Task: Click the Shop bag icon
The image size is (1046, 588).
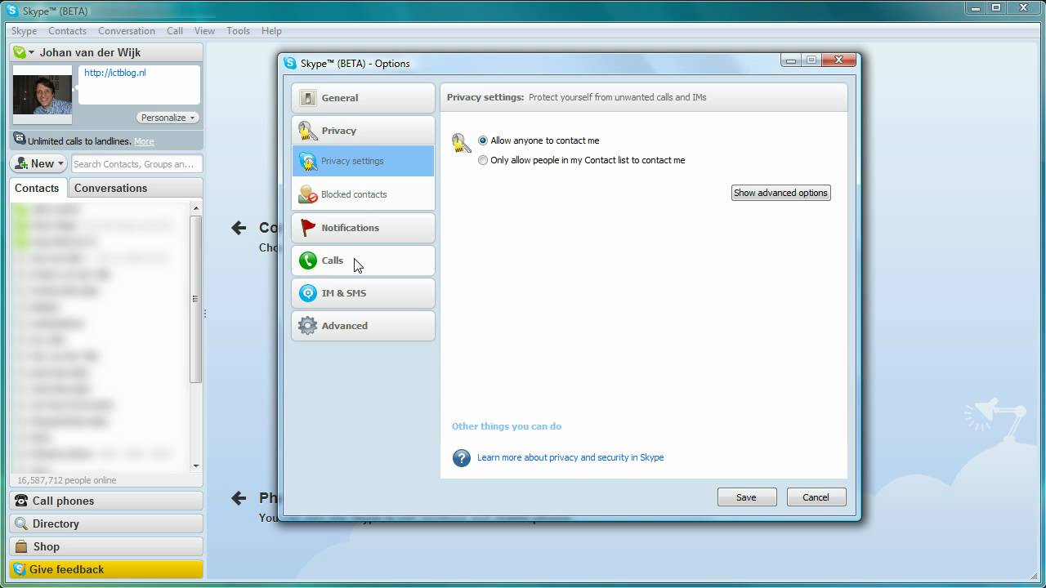Action: click(x=21, y=546)
